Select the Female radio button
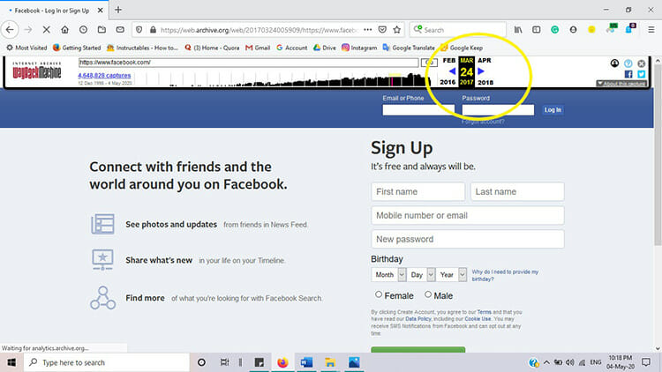Screen dimensions: 662x372 tap(379, 294)
